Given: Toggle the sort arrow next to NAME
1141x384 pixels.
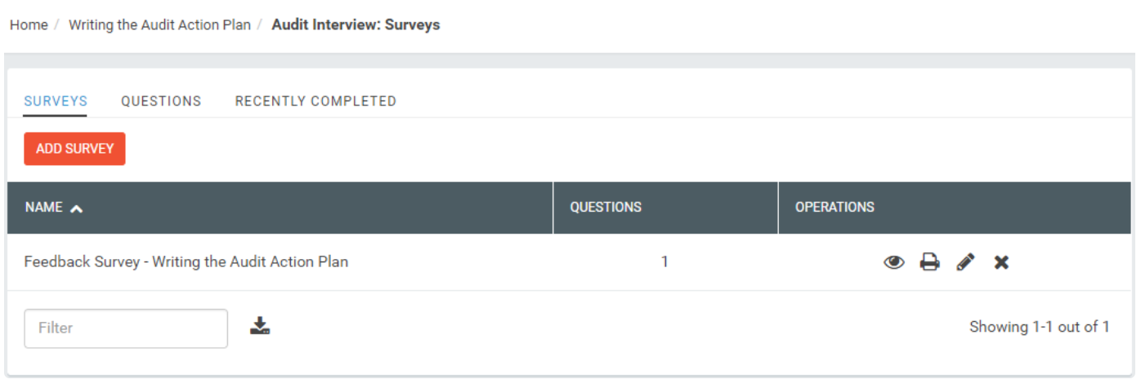Looking at the screenshot, I should click(x=76, y=208).
